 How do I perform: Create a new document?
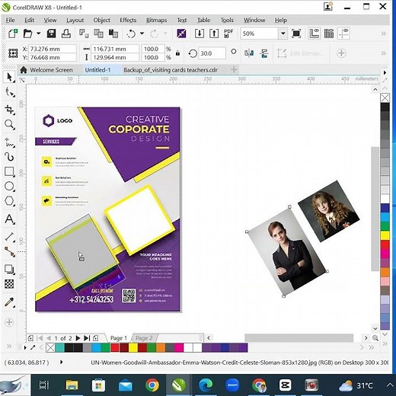tap(13, 34)
